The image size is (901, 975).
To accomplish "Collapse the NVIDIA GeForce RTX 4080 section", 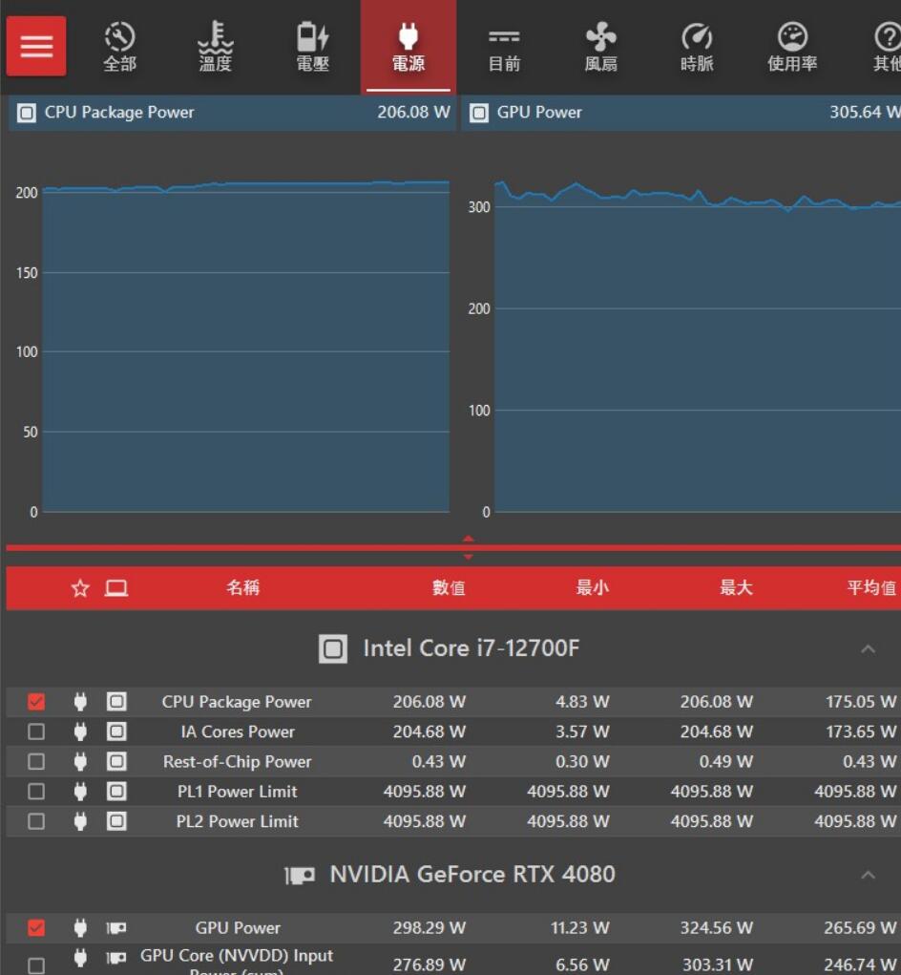I will [x=868, y=876].
